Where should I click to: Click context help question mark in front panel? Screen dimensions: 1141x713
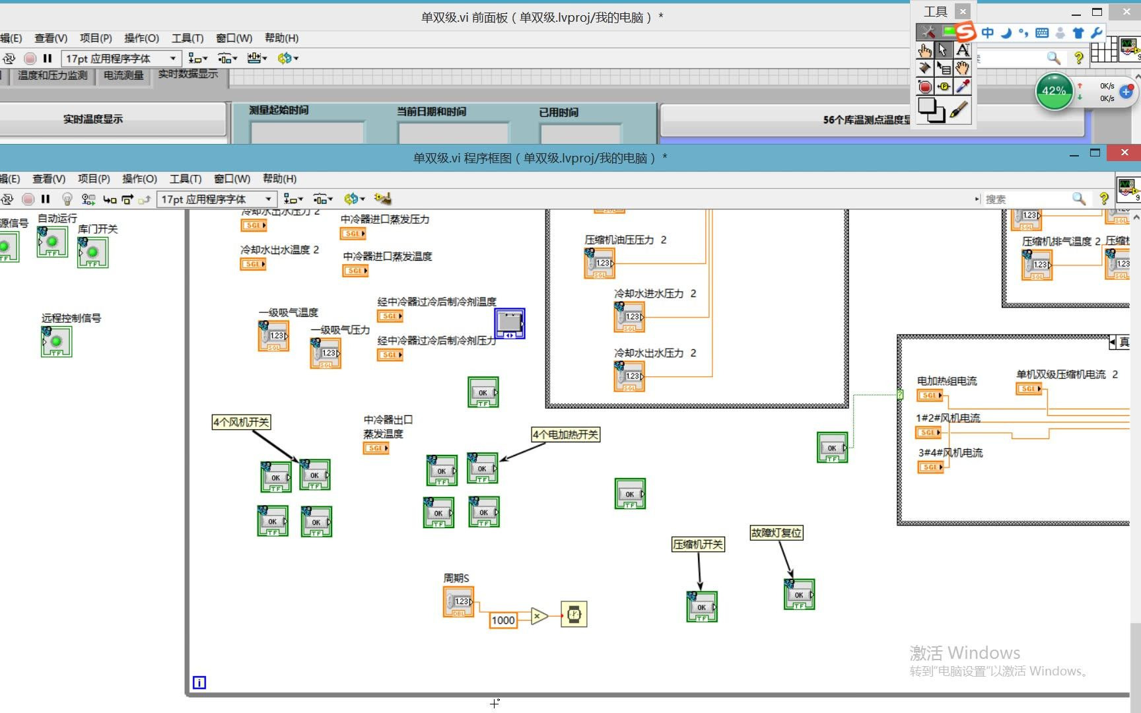pos(1078,57)
